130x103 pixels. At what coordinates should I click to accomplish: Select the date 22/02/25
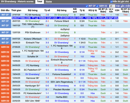click(16, 101)
